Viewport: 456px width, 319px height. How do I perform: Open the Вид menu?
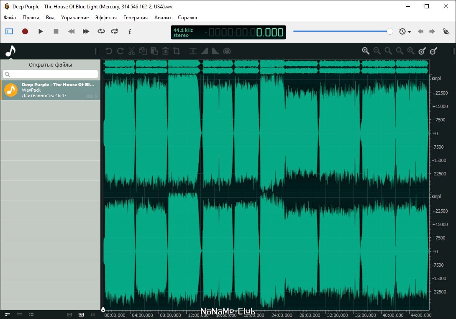(x=50, y=18)
